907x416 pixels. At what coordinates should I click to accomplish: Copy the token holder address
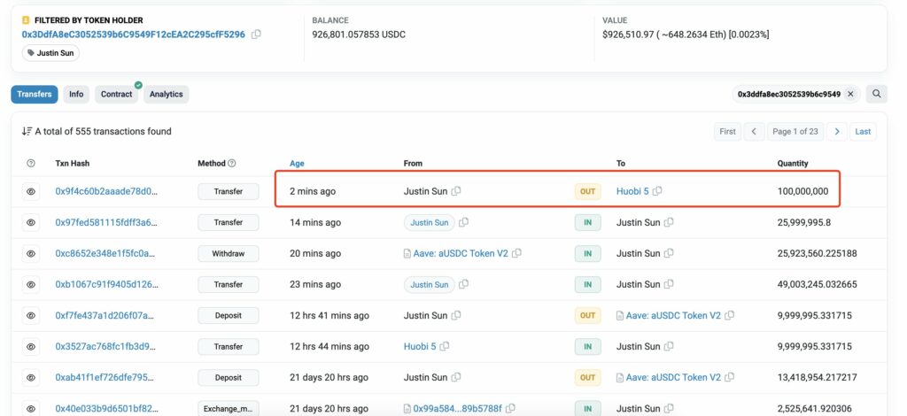pos(256,35)
